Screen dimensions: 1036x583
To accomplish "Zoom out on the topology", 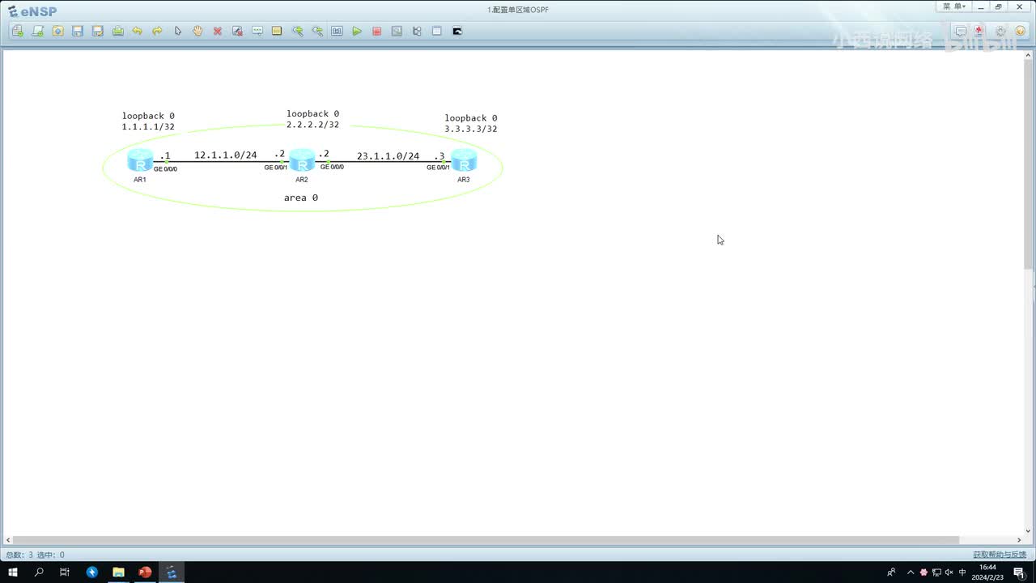I will (317, 31).
